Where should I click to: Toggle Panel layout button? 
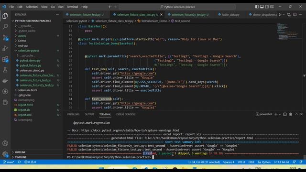[262, 7]
